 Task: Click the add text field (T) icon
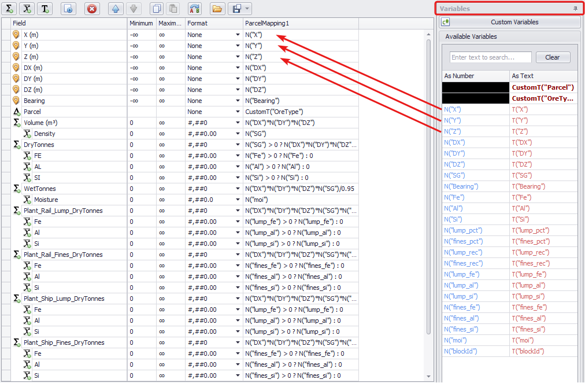point(46,9)
